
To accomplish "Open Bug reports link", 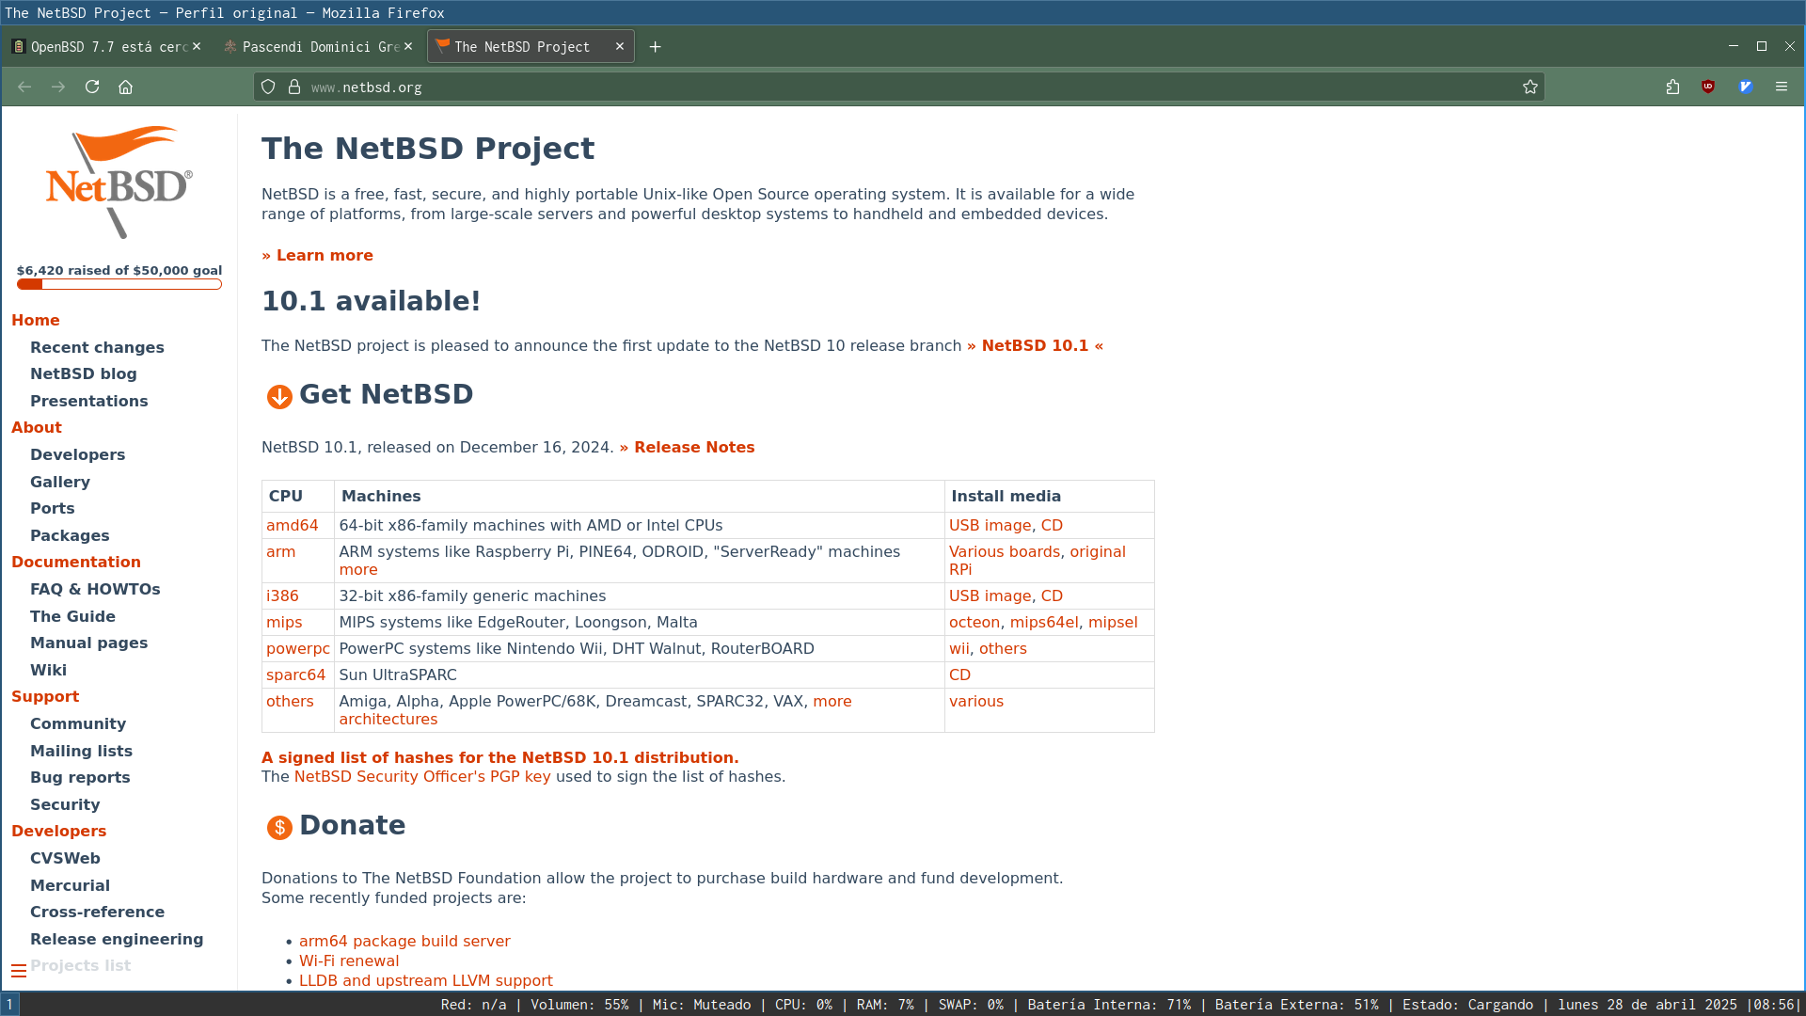I will [x=80, y=777].
